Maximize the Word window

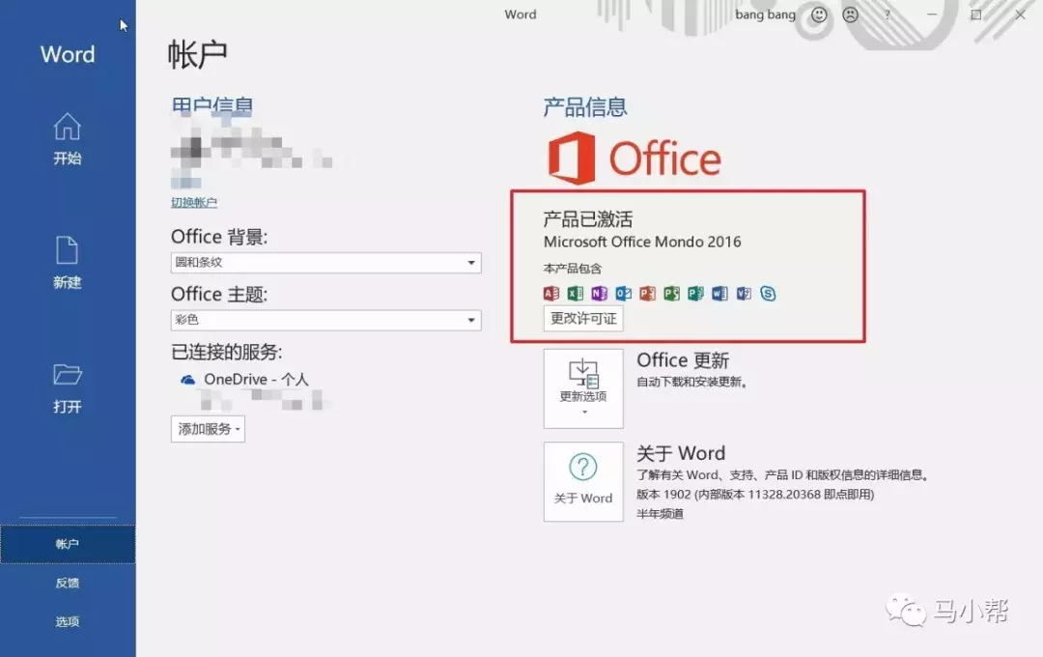(975, 14)
